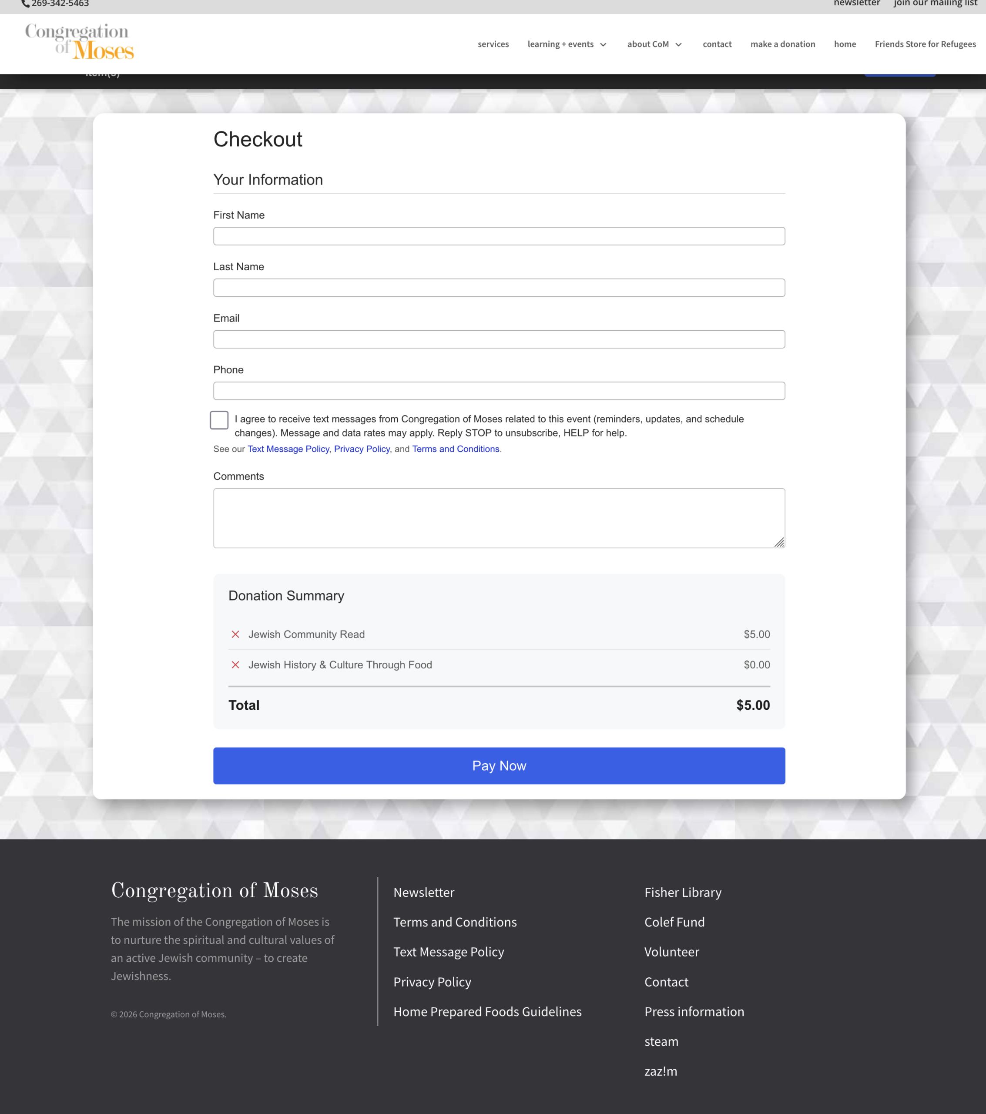986x1114 pixels.
Task: Focus the Email input field
Action: tap(499, 339)
